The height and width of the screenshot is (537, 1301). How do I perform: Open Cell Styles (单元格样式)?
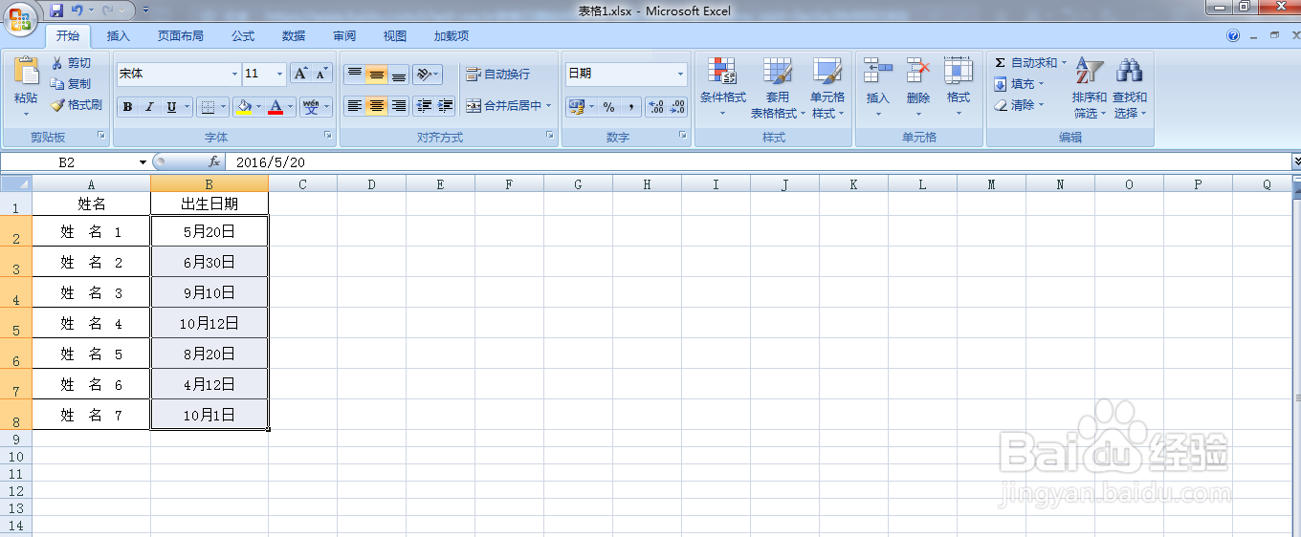click(x=827, y=88)
